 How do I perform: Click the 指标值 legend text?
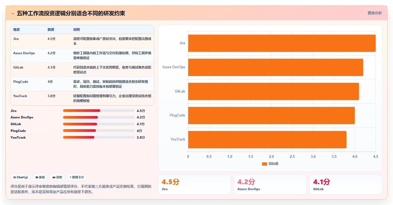273,164
